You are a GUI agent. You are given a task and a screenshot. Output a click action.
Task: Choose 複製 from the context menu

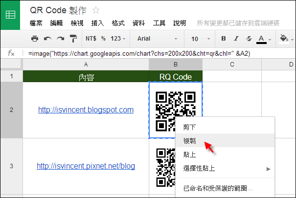pyautogui.click(x=225, y=140)
